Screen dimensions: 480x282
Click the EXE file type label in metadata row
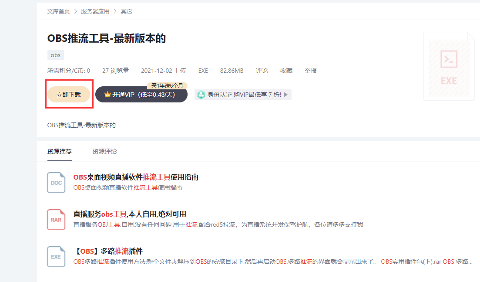pyautogui.click(x=203, y=71)
